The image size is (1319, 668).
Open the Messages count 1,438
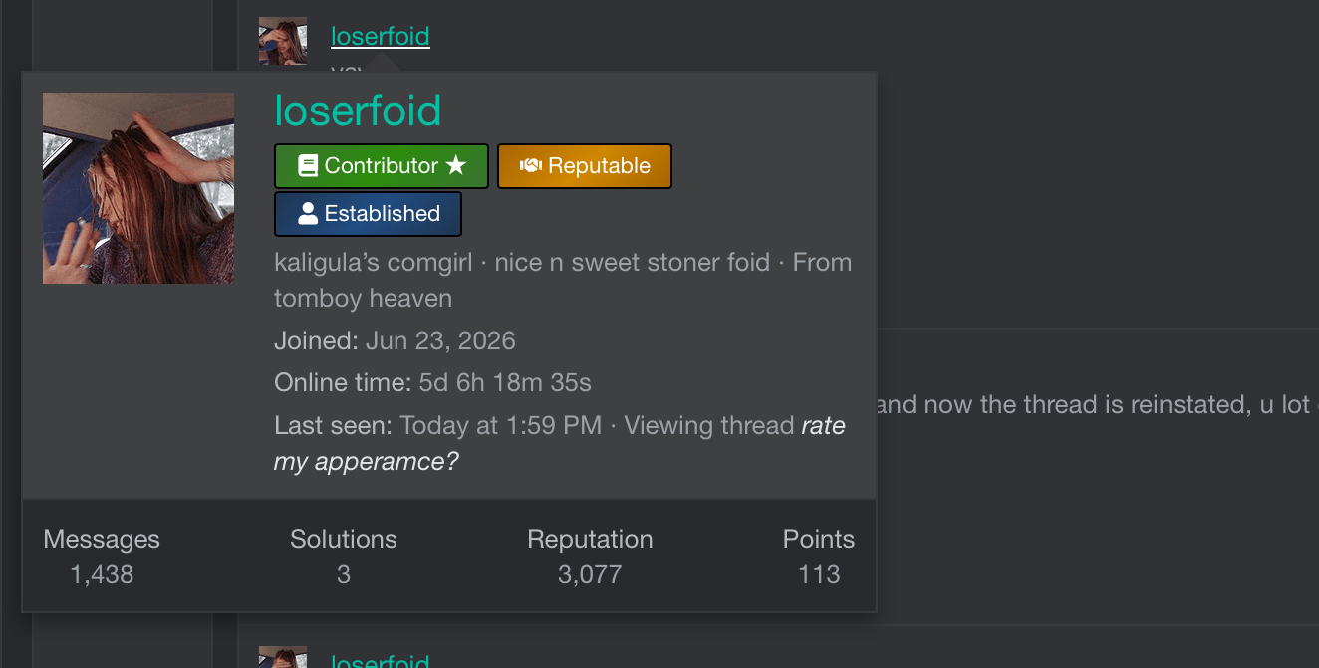[x=102, y=574]
